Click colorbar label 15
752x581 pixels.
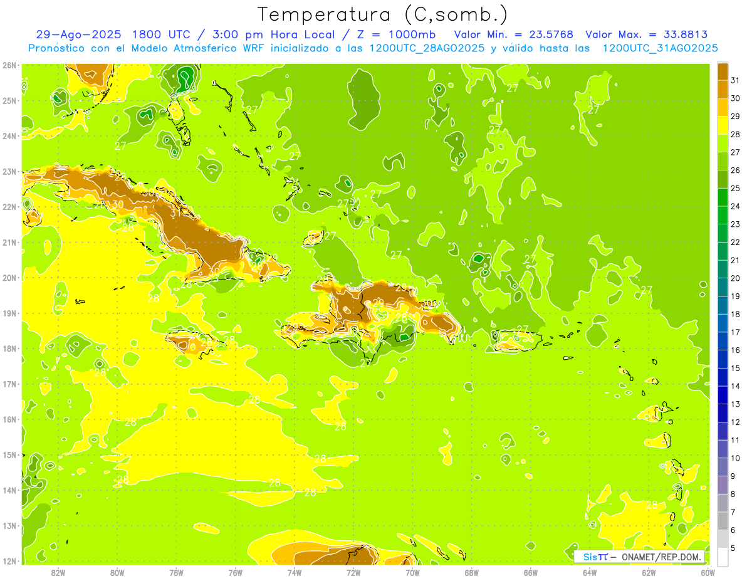pos(736,368)
